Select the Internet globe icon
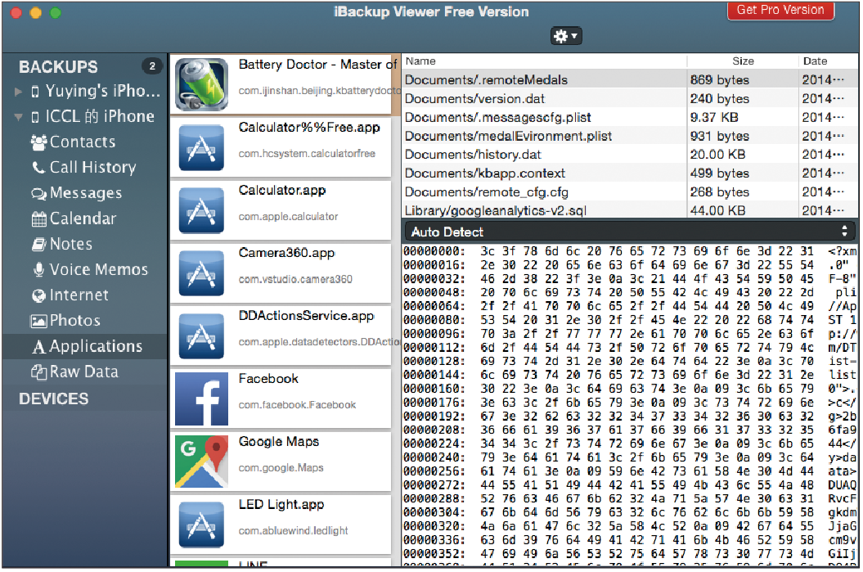Screen dimensions: 863x572 [38, 295]
